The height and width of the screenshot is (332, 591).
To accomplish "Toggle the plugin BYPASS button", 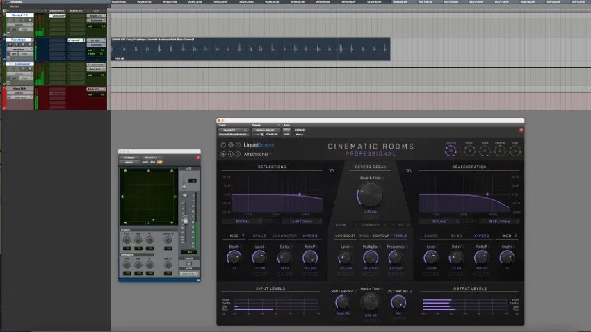I will click(x=300, y=131).
